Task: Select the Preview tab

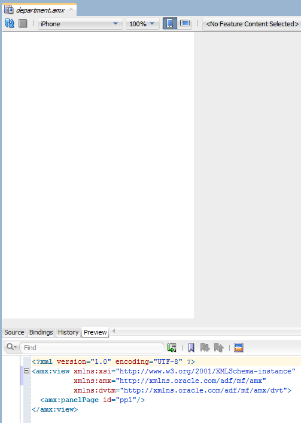Action: (95, 332)
